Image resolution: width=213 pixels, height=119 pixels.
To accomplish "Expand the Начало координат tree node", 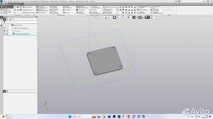I will 12,28.
